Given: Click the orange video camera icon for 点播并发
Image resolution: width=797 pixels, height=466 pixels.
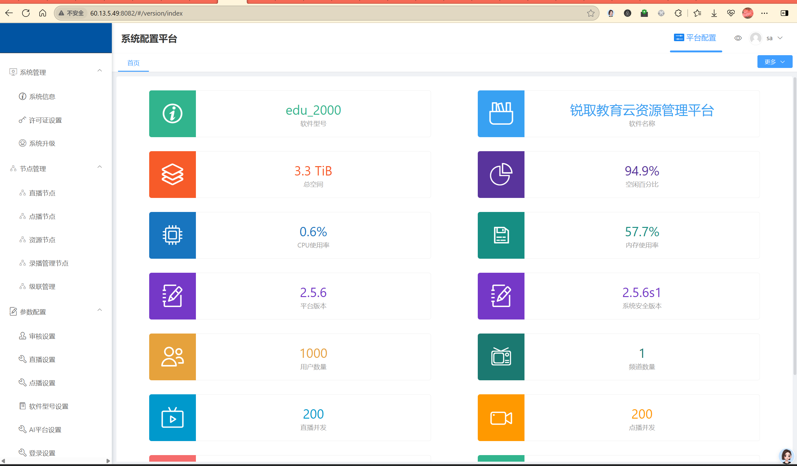Looking at the screenshot, I should coord(501,418).
